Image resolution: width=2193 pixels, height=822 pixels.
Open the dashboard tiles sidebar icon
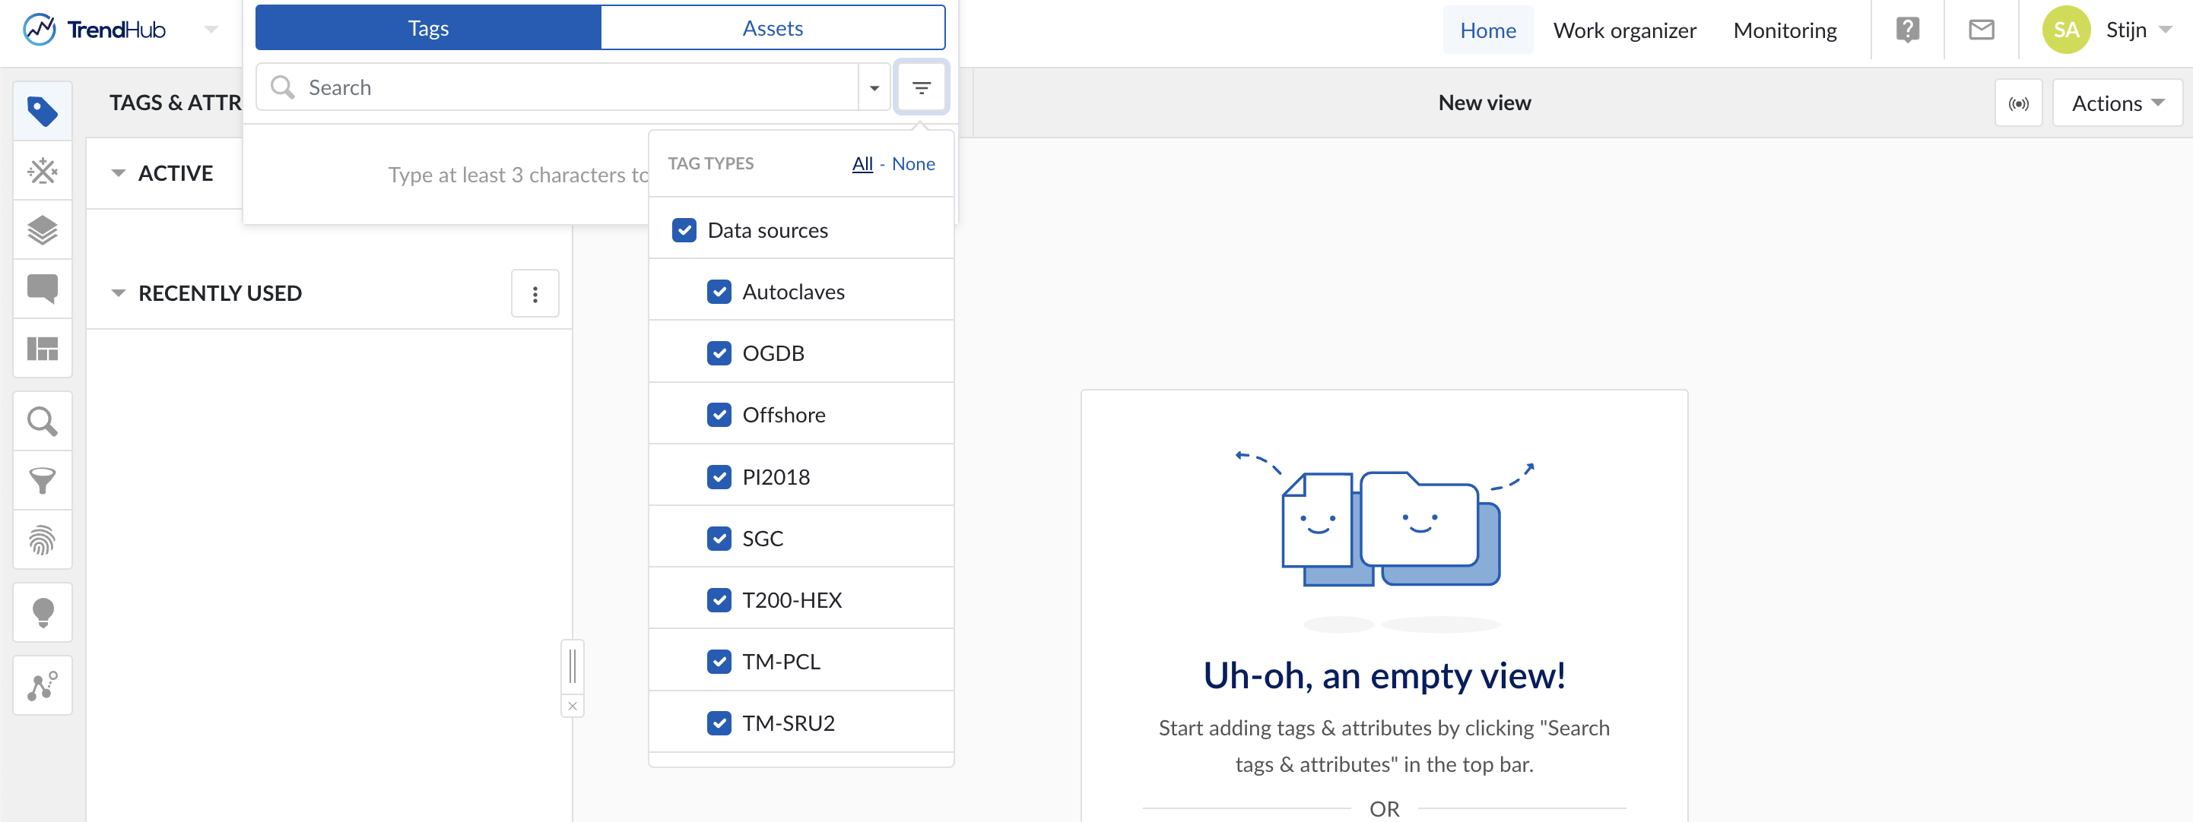pyautogui.click(x=43, y=348)
